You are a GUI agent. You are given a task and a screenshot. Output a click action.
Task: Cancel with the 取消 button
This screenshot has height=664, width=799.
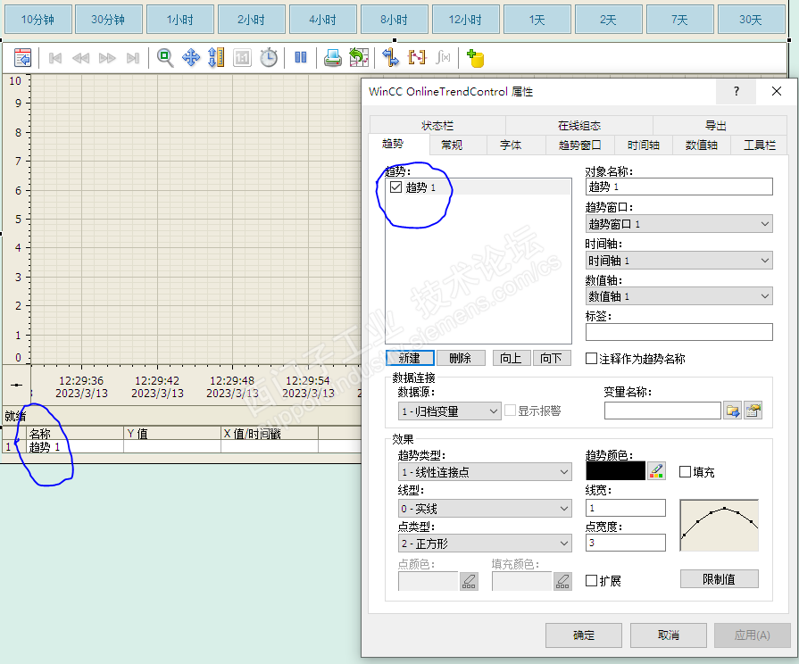point(668,635)
